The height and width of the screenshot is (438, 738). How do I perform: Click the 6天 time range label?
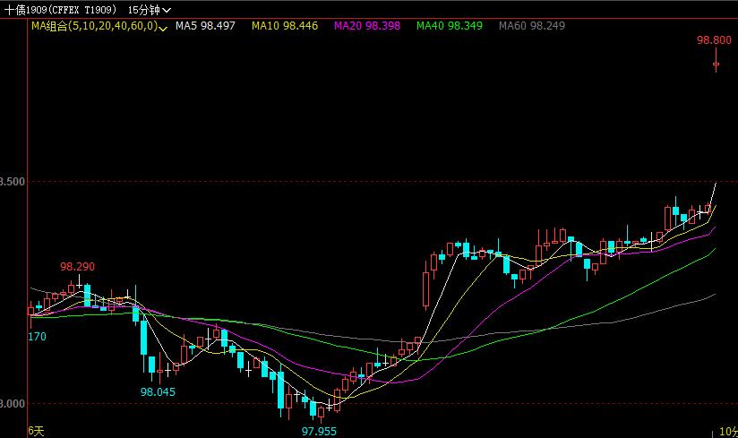(36, 431)
